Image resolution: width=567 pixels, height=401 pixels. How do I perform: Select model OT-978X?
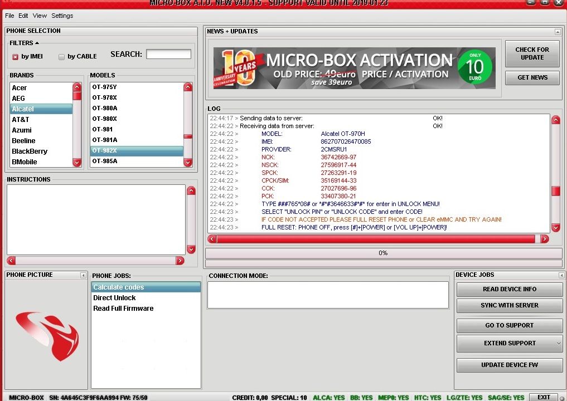tap(137, 97)
